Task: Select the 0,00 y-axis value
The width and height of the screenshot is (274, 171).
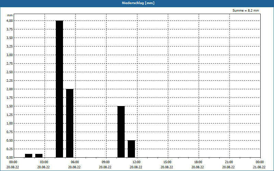Action: [10, 158]
